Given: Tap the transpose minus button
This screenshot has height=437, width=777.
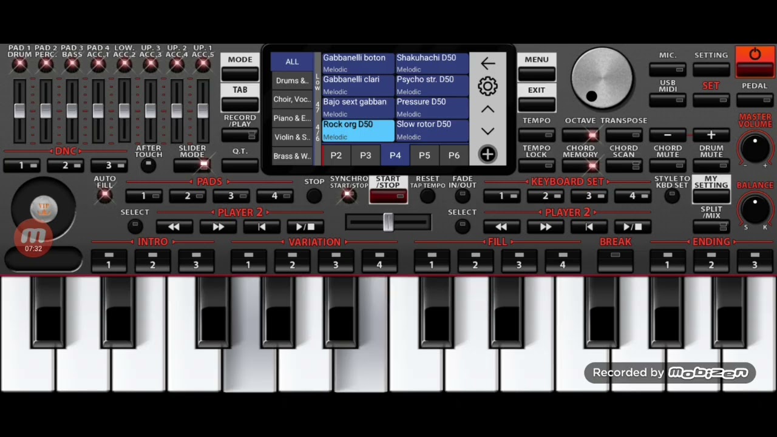Looking at the screenshot, I should coord(668,135).
